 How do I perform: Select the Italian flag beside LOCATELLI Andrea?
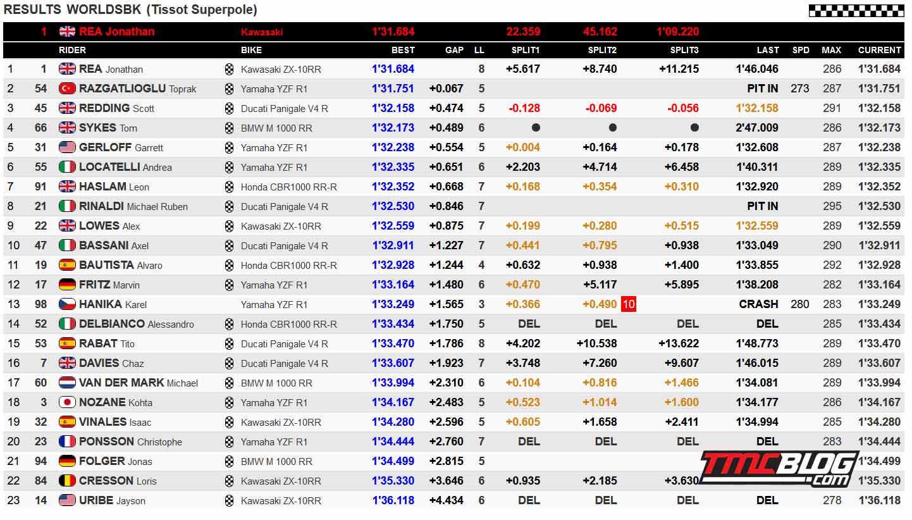coord(67,167)
